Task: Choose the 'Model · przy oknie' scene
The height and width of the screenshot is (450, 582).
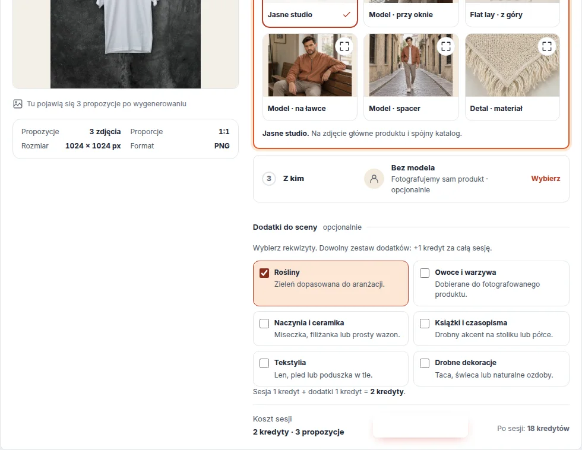Action: [x=411, y=14]
